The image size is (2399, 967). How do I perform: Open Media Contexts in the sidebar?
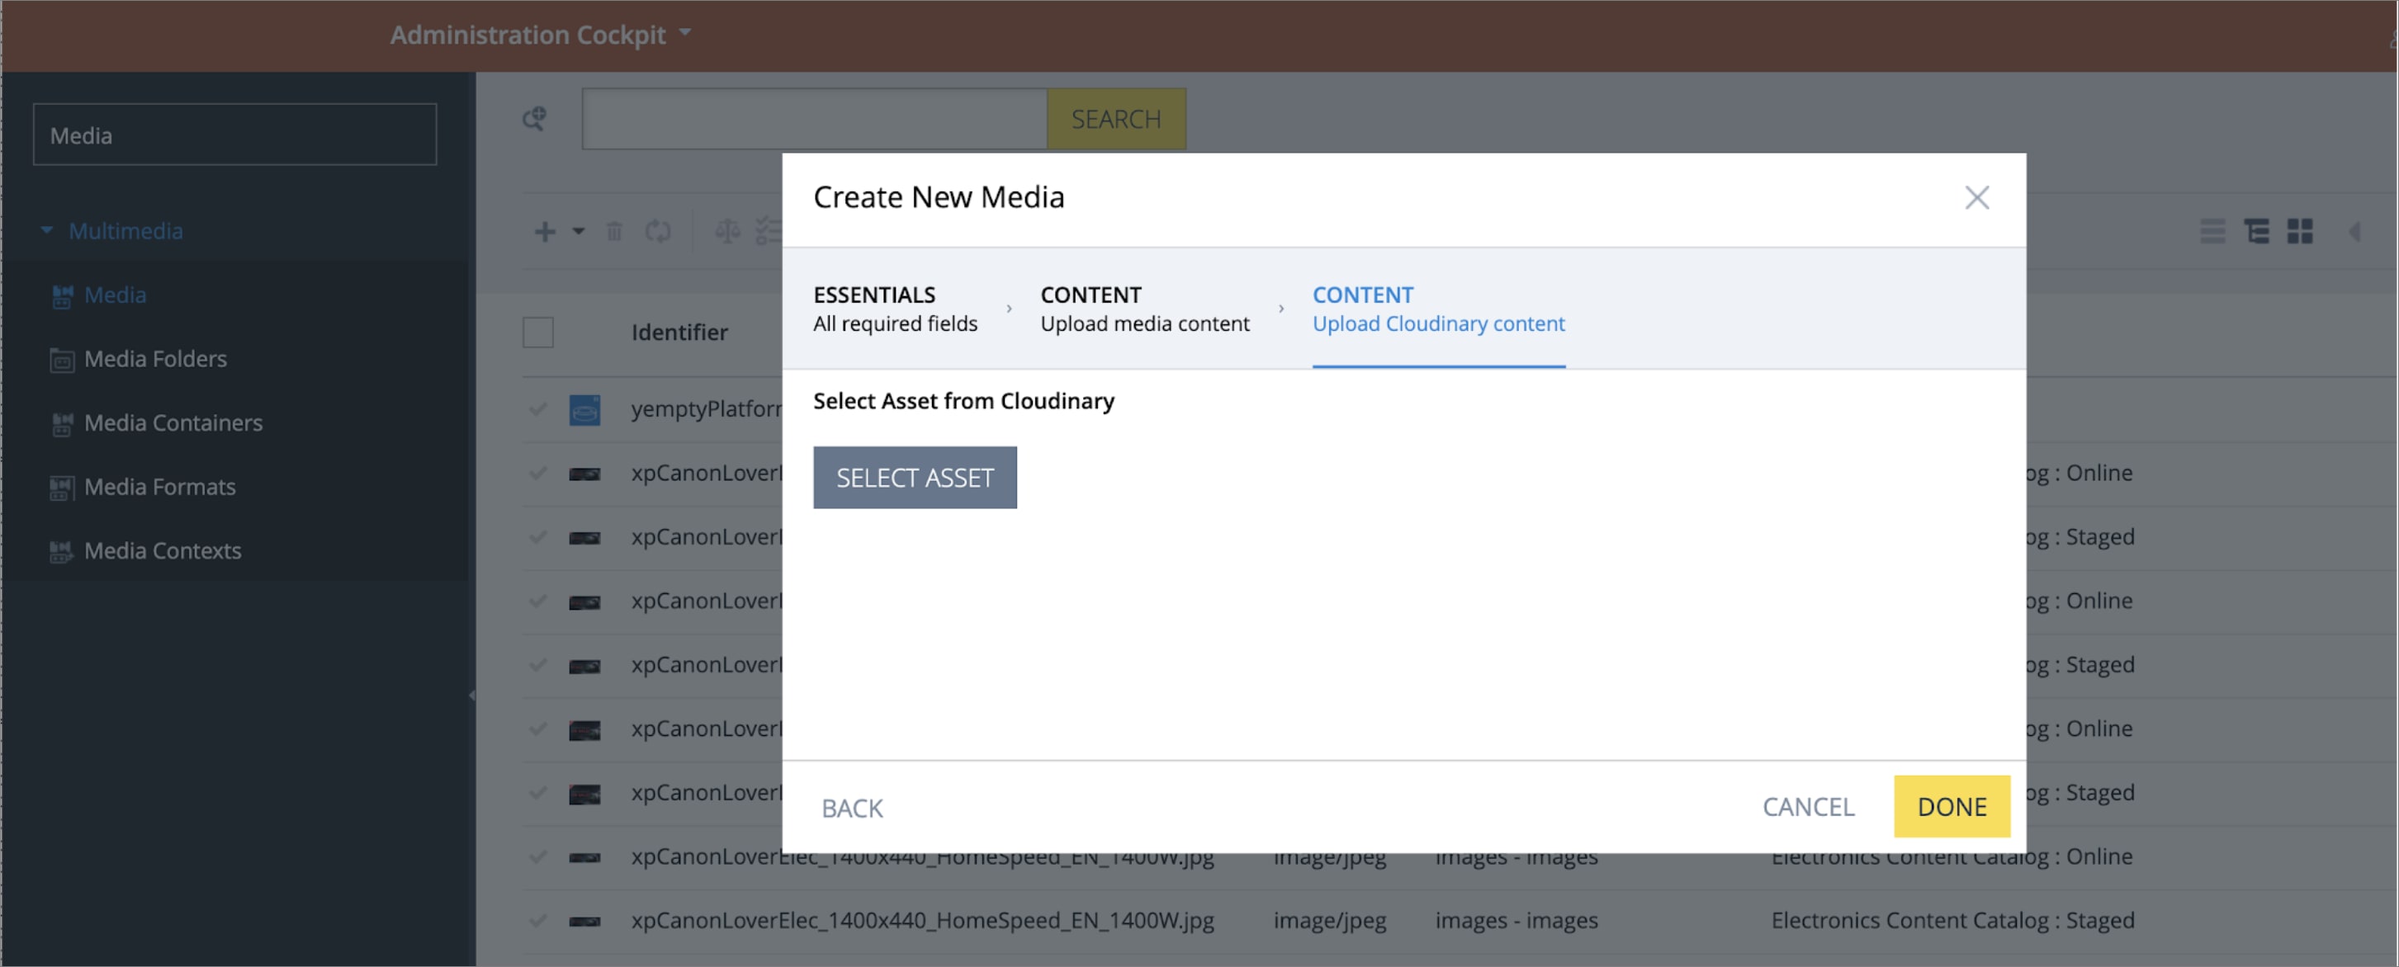[162, 551]
